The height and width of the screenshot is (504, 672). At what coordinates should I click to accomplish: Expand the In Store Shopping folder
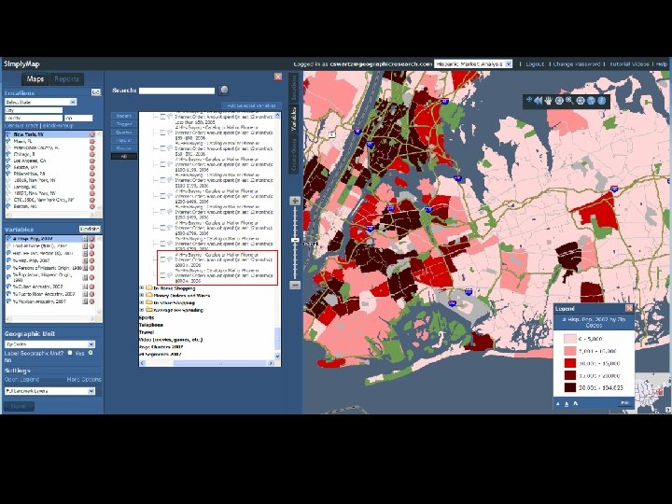point(142,302)
